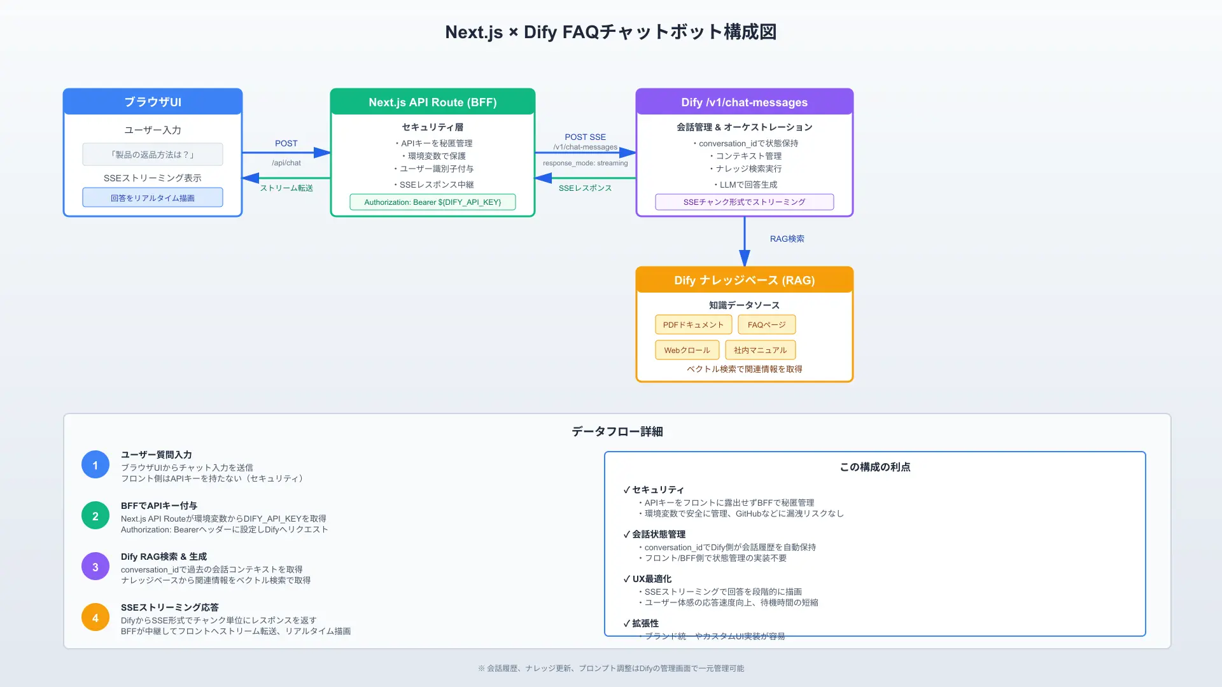
Task: Click the Dify ナレッジベース (RAG) header
Action: [x=745, y=280]
